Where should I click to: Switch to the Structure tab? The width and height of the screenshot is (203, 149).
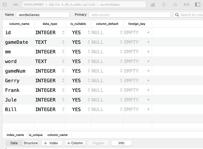pos(31,143)
